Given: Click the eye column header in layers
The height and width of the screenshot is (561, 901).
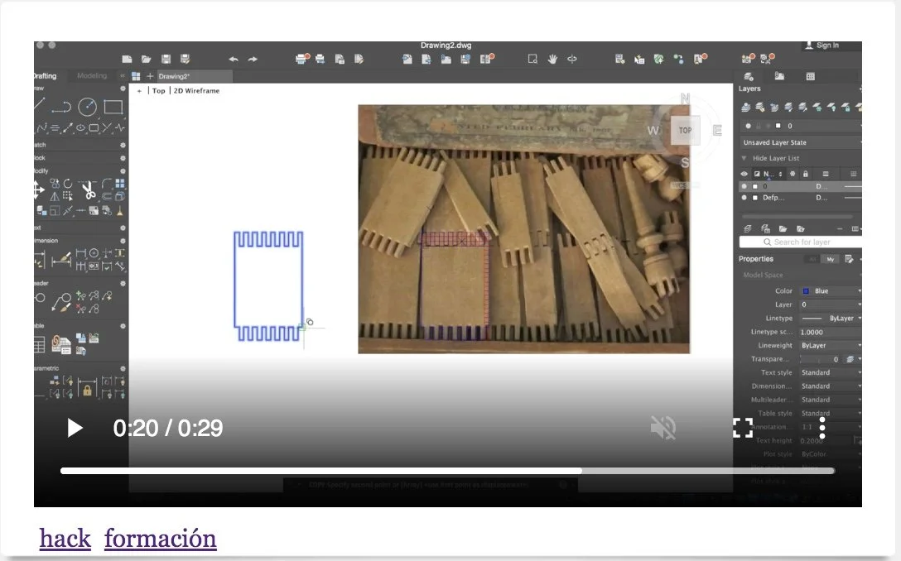Looking at the screenshot, I should [744, 174].
